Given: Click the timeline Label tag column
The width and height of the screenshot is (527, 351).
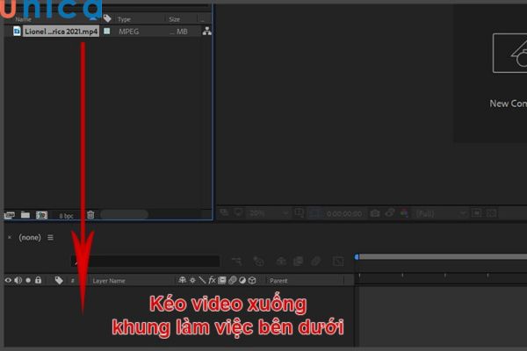Looking at the screenshot, I should [x=59, y=280].
